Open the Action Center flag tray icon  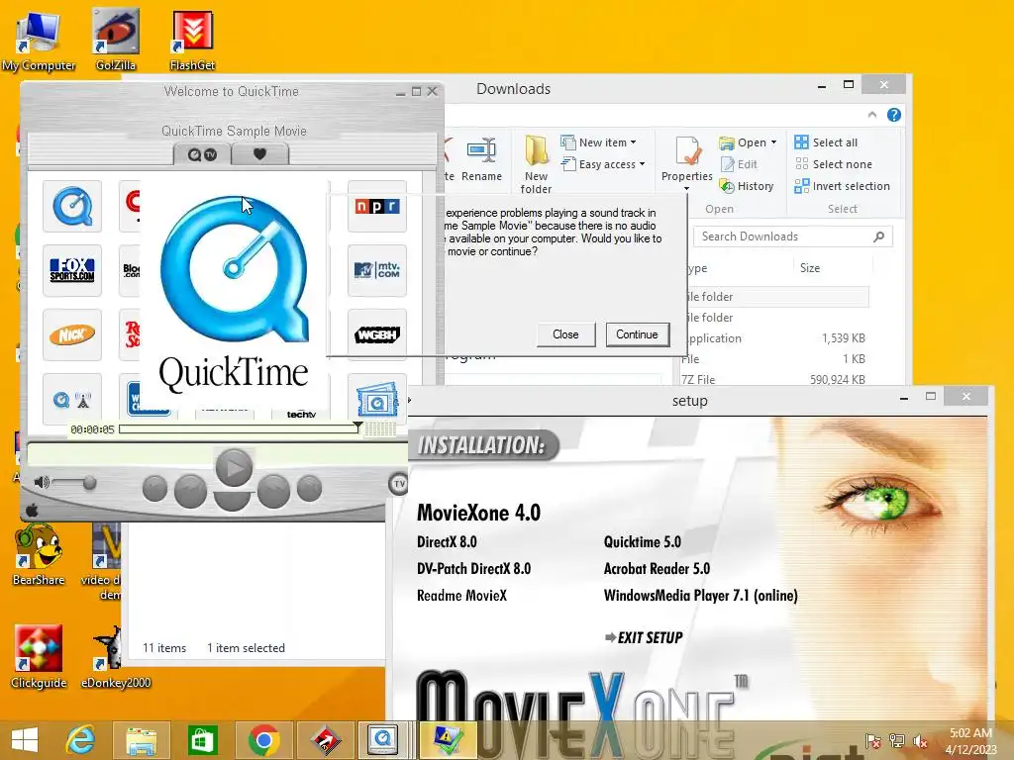pyautogui.click(x=872, y=740)
